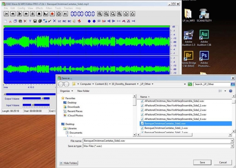Expand the Computer breadcrumb arrow

[93, 84]
